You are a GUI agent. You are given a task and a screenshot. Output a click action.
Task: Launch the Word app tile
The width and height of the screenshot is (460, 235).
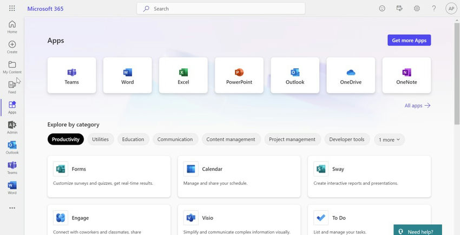click(x=128, y=75)
